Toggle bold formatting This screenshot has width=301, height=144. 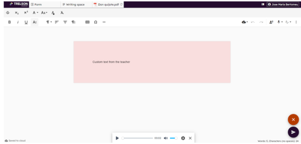10,22
